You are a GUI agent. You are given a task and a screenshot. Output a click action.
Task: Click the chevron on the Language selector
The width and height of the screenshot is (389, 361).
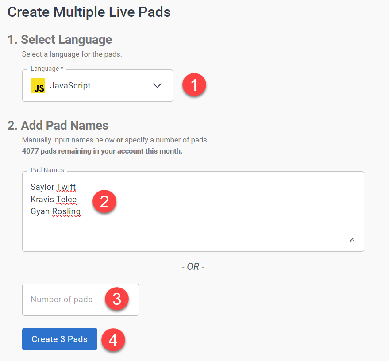click(x=157, y=86)
